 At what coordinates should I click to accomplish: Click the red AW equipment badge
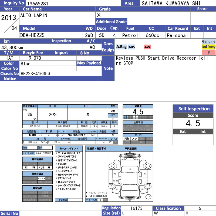(x=147, y=47)
